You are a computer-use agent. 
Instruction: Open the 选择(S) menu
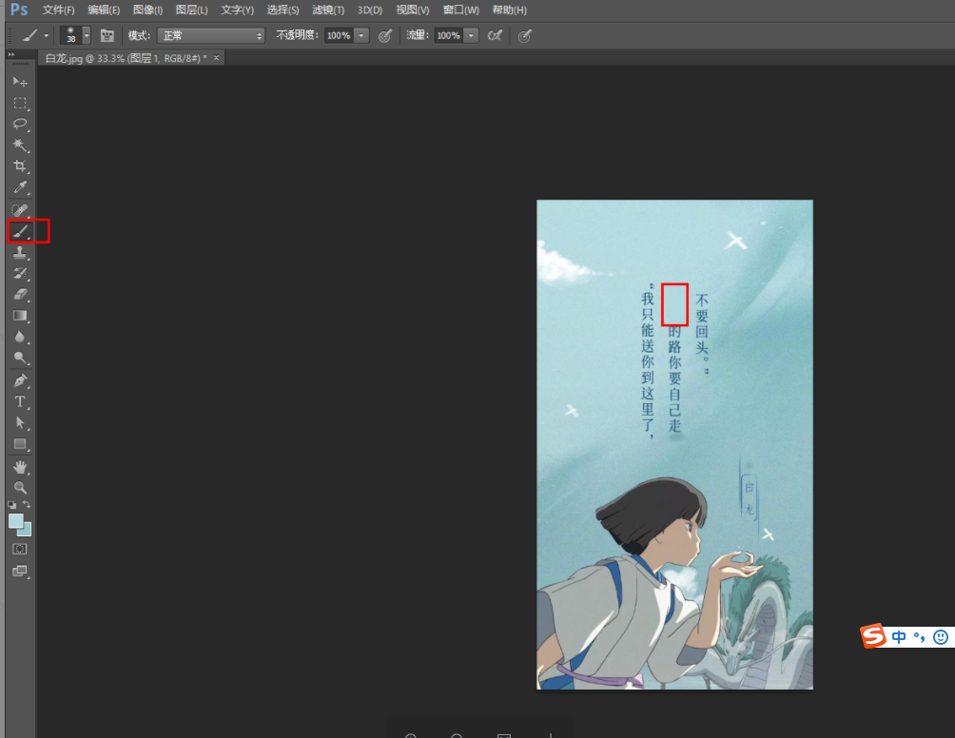283,10
